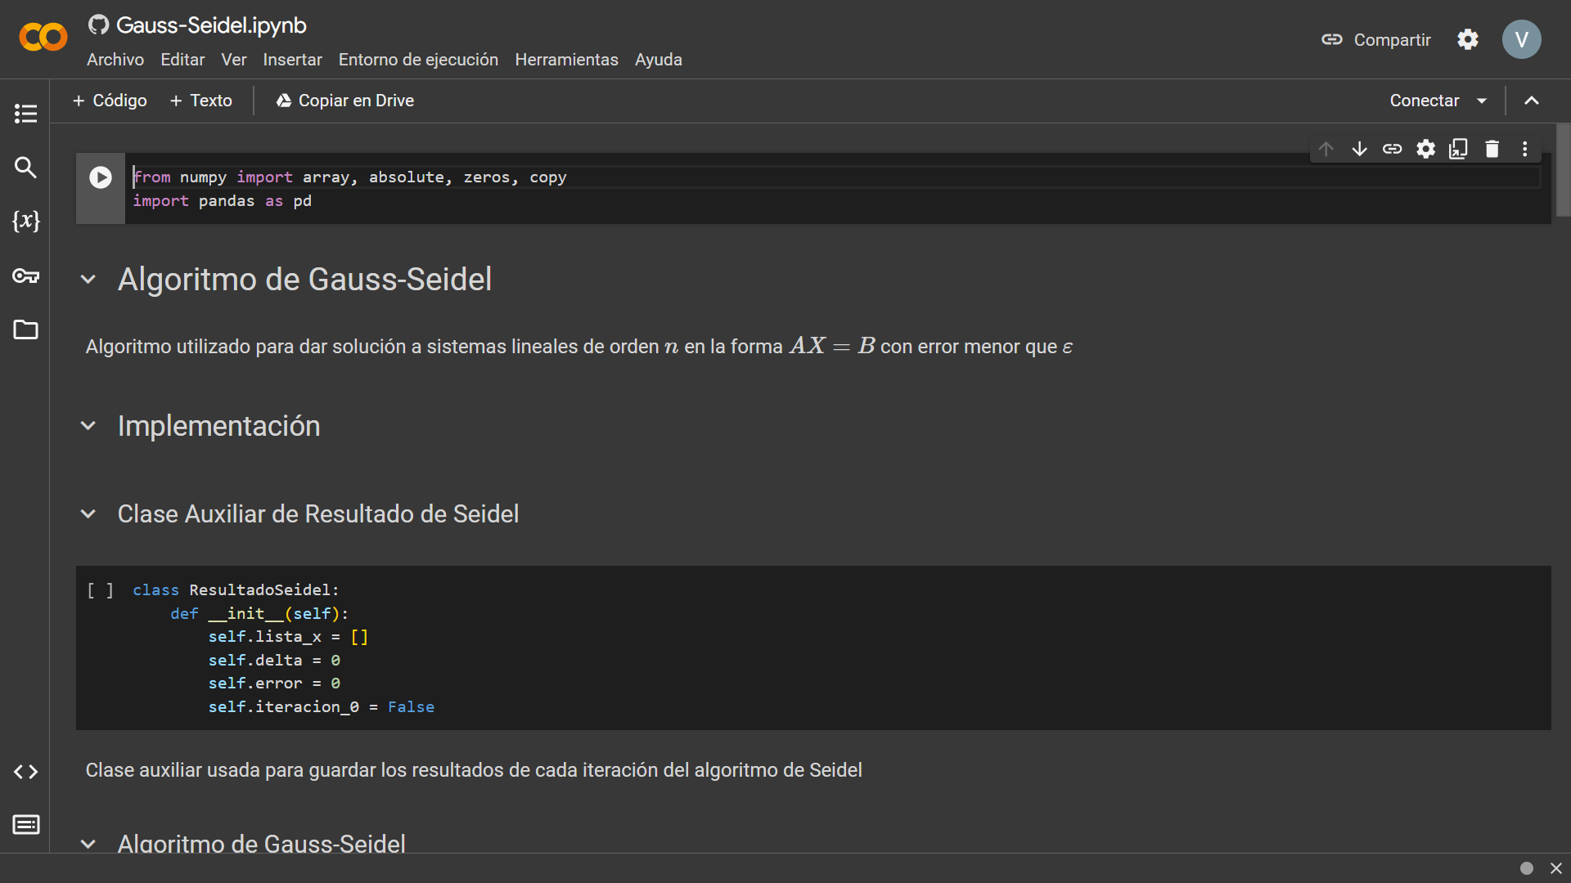Viewport: 1571px width, 883px height.
Task: Add a new code cell with Código
Action: pos(110,101)
